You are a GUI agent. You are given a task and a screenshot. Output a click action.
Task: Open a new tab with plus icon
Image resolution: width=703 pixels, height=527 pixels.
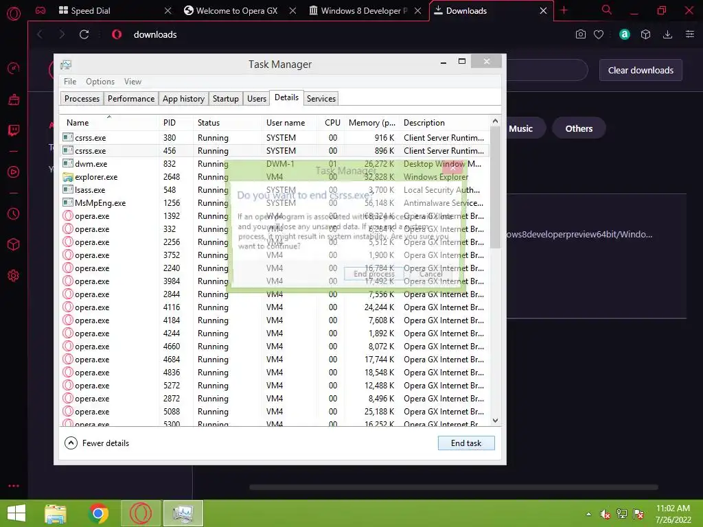coord(564,10)
